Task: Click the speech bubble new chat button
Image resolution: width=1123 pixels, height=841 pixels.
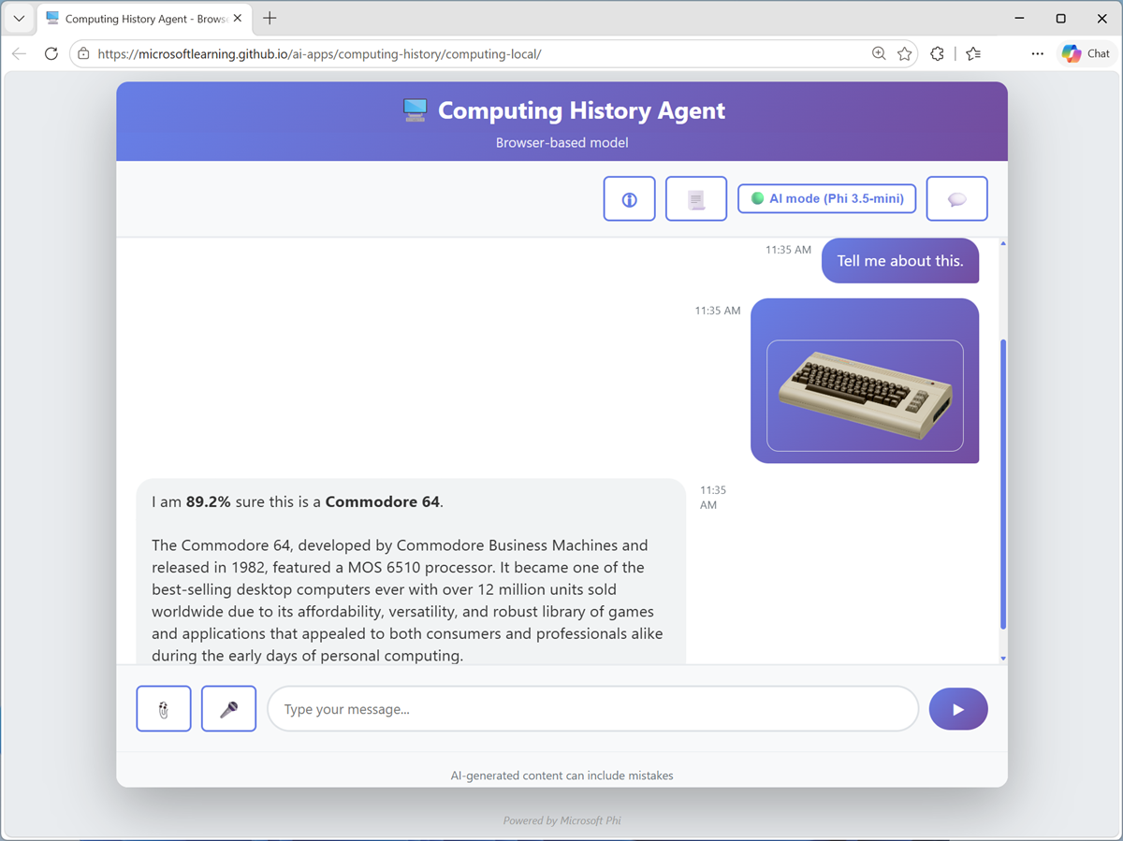Action: click(956, 198)
